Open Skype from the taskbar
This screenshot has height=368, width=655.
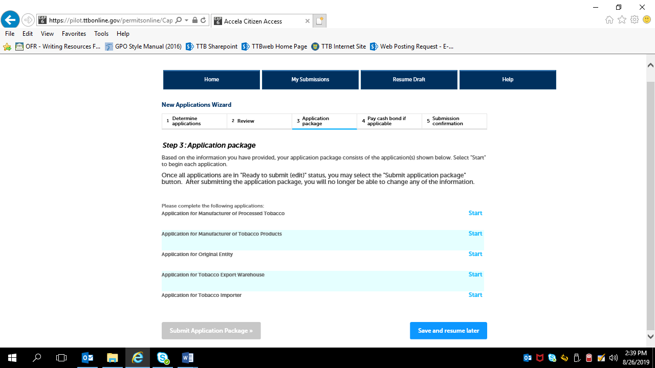click(163, 358)
